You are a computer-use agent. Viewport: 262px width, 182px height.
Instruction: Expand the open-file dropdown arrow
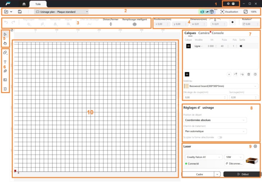click(x=11, y=12)
